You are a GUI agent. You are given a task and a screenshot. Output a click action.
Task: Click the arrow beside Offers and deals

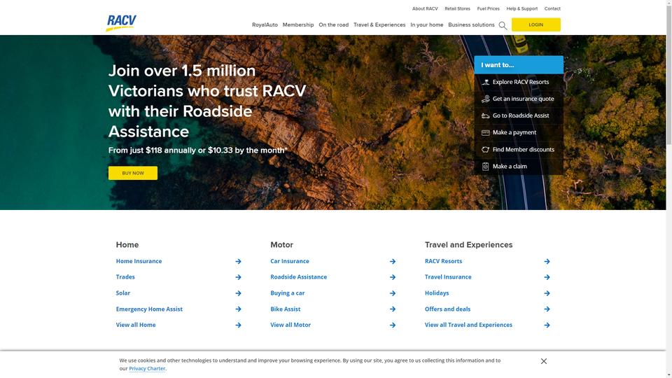click(547, 309)
